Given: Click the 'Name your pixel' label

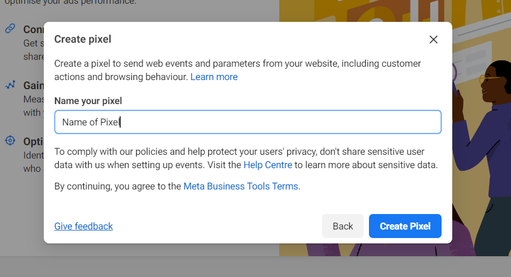Looking at the screenshot, I should pyautogui.click(x=88, y=101).
